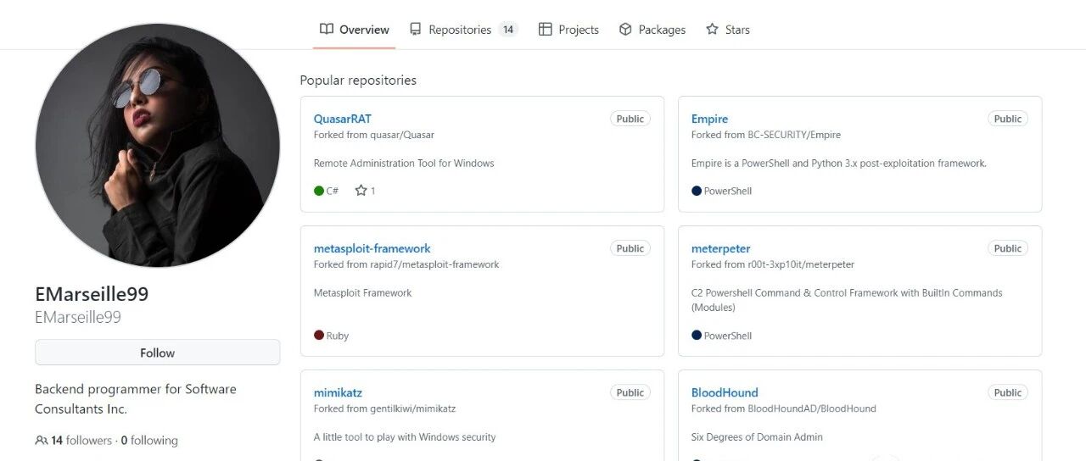Open the QuasarRAT repository link

[x=342, y=119]
